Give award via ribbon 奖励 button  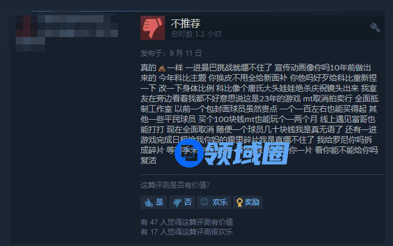pos(248,202)
